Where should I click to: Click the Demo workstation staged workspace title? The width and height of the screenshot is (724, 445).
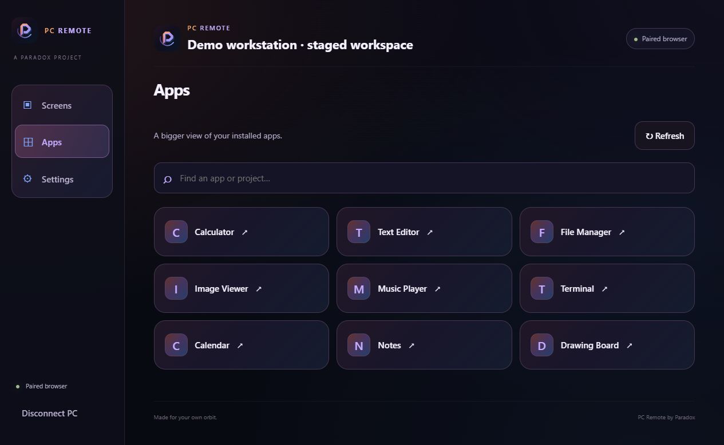(x=300, y=45)
